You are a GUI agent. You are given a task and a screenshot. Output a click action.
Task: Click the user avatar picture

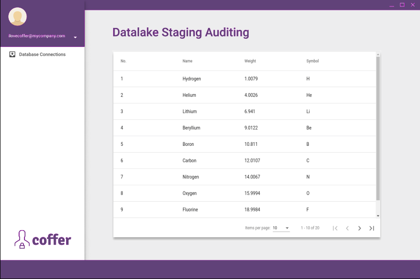[x=18, y=17]
